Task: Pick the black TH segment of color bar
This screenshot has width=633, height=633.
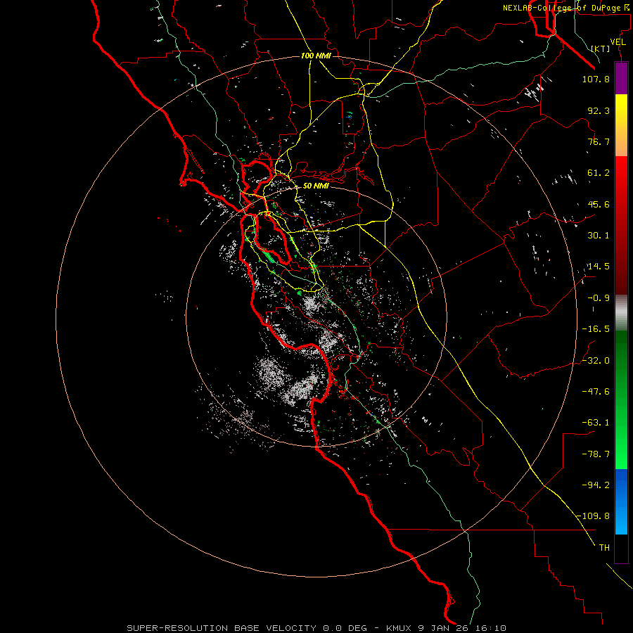Action: click(x=621, y=549)
